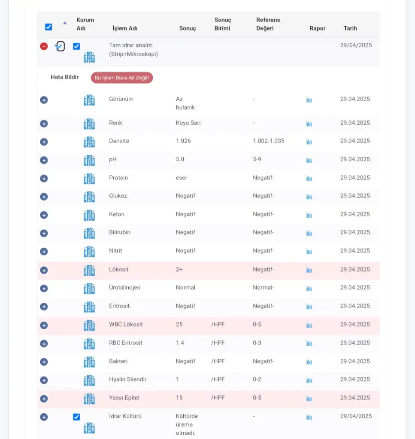Click the chart icon for Keton result
The width and height of the screenshot is (415, 439).
tap(309, 215)
